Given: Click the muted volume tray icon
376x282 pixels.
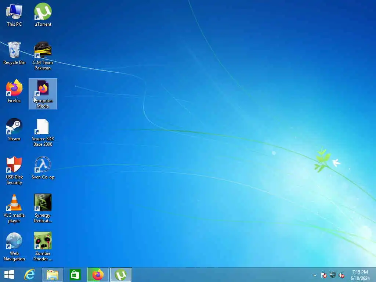Looking at the screenshot, I should [341, 275].
